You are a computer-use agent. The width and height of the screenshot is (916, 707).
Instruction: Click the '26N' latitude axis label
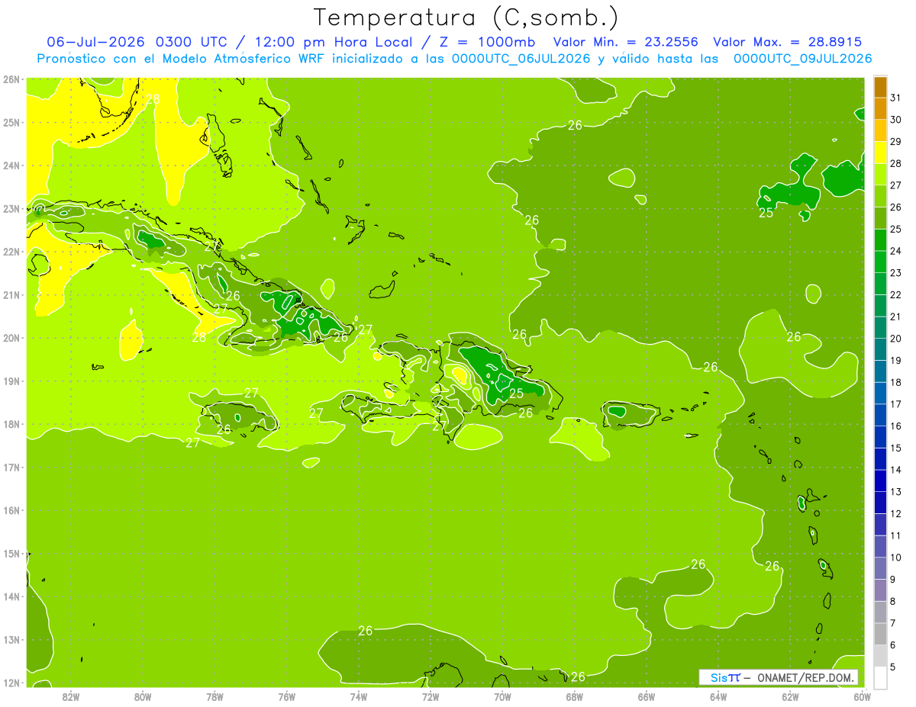pyautogui.click(x=11, y=79)
